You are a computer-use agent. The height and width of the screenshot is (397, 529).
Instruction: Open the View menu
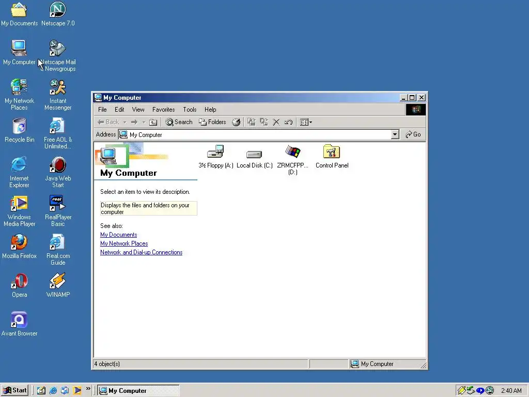(x=138, y=110)
